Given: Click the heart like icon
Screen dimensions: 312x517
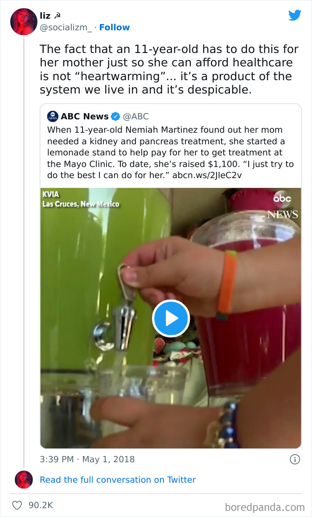Looking at the screenshot, I should [x=17, y=505].
